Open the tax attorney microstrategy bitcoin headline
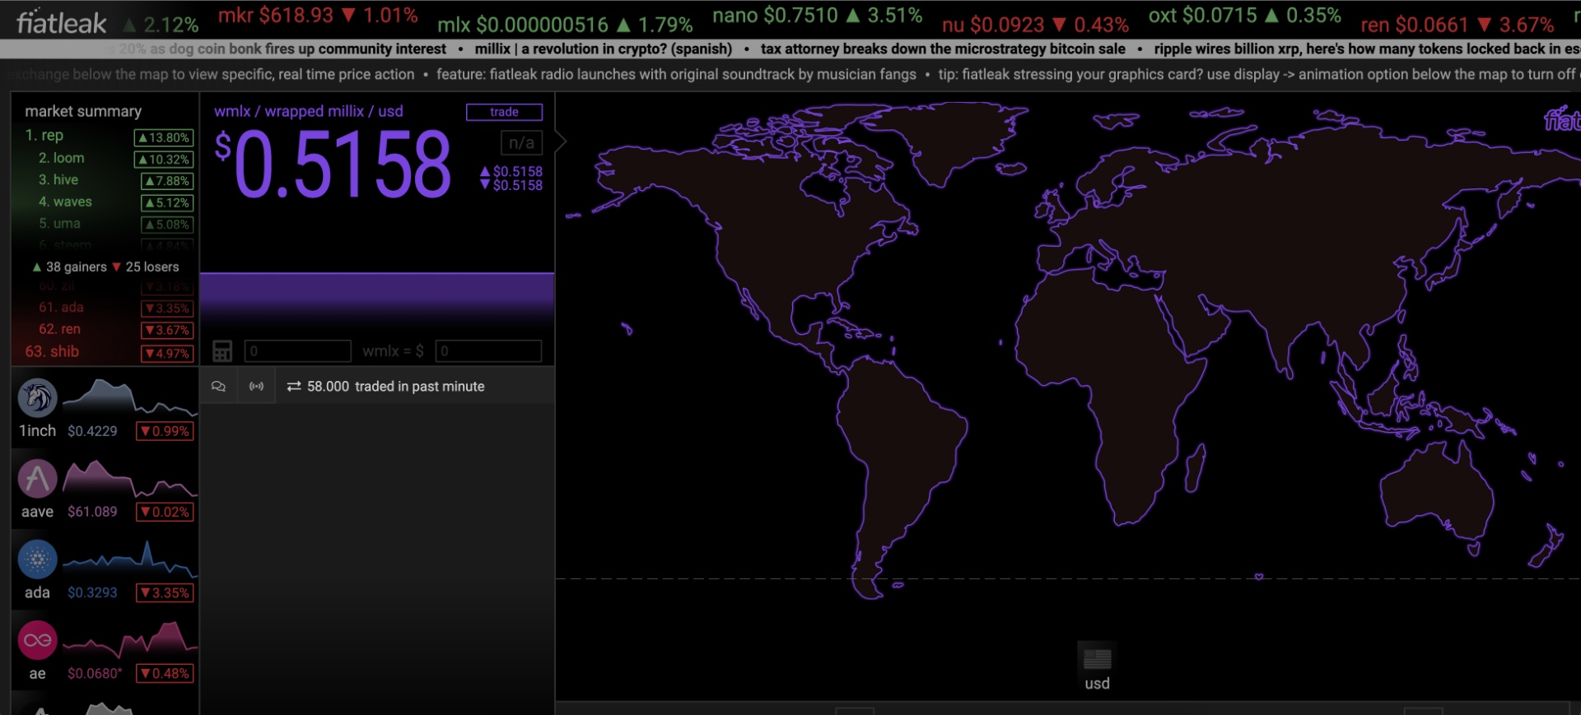Viewport: 1581px width, 715px height. 943,49
